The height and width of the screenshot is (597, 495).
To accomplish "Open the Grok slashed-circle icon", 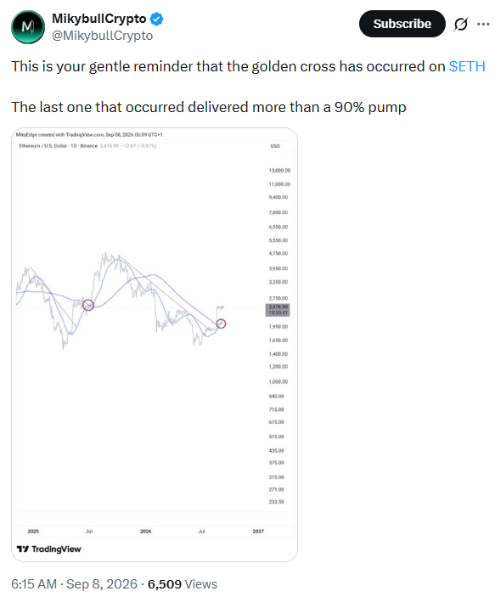I will pos(461,25).
